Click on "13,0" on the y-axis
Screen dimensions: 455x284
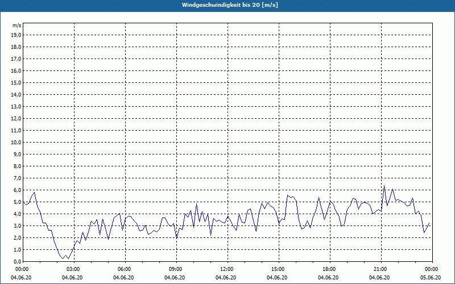(x=16, y=107)
